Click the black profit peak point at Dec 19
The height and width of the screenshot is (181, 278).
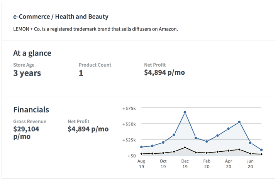point(185,147)
